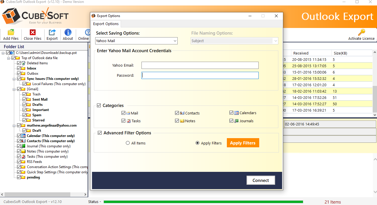377x205 pixels.
Task: Click the Activate License key icon
Action: [361, 32]
